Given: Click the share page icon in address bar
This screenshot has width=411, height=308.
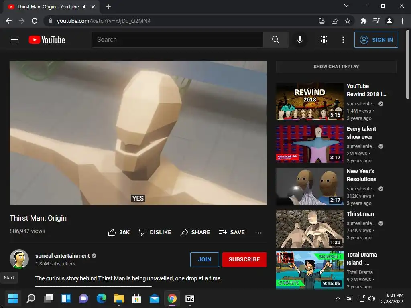Looking at the screenshot, I should (x=335, y=21).
